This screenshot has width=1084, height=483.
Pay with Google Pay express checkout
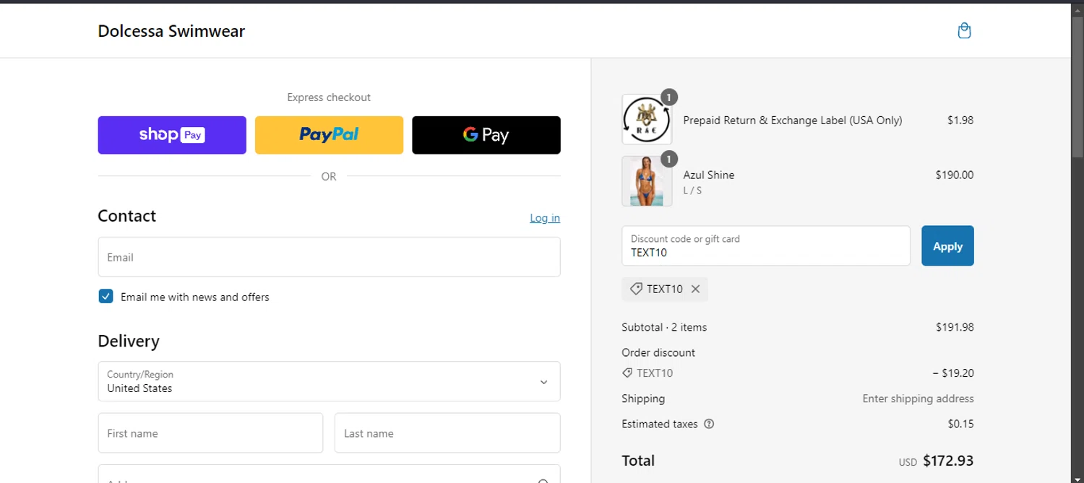[x=486, y=135]
